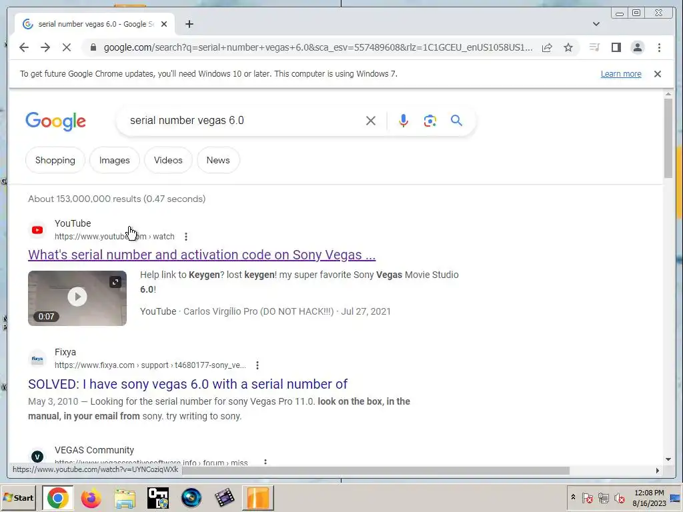Image resolution: width=683 pixels, height=512 pixels.
Task: Filter results by News
Action: [x=218, y=160]
